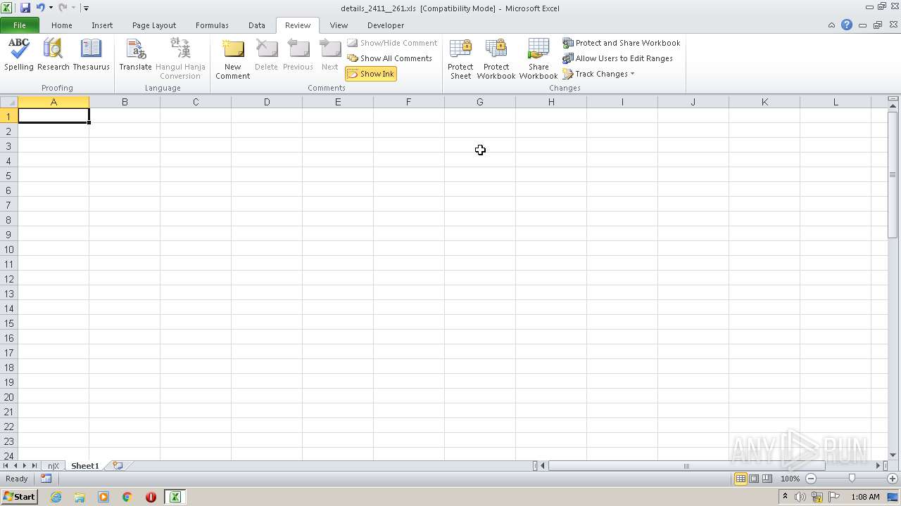Click the Zoom Out minus button

tap(810, 479)
